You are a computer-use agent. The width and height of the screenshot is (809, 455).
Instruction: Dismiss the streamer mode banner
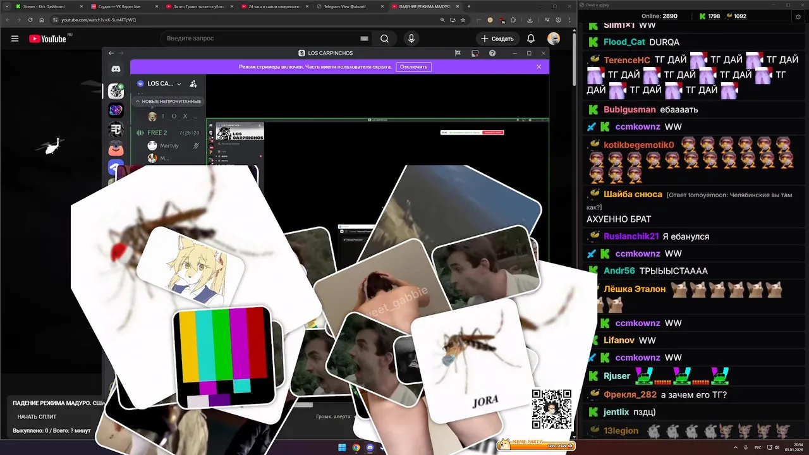pyautogui.click(x=538, y=66)
